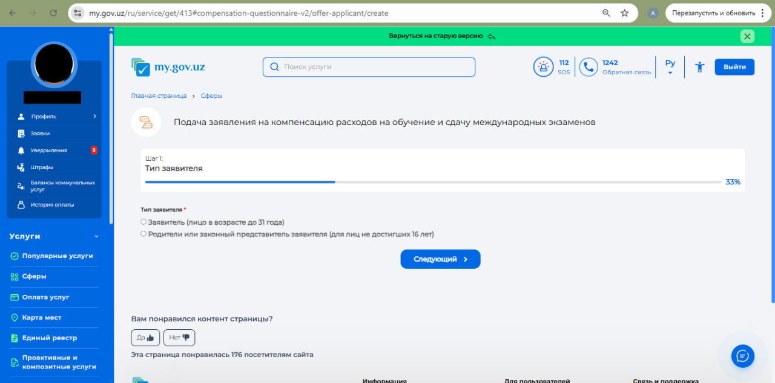Click the 'Выйти' logout button
This screenshot has height=383, width=775.
click(734, 67)
